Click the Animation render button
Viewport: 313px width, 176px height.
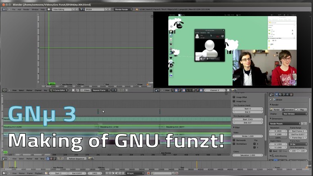coord(288,110)
